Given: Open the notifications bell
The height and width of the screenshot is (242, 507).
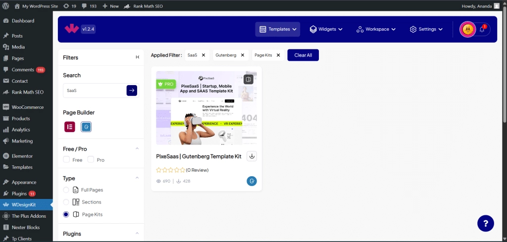Looking at the screenshot, I should (482, 29).
